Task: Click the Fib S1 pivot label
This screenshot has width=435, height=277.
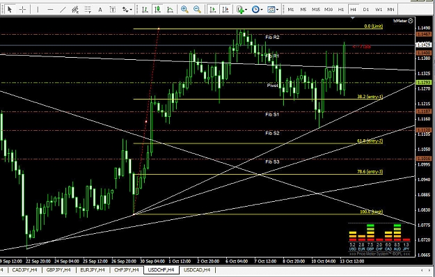Action: pos(272,114)
